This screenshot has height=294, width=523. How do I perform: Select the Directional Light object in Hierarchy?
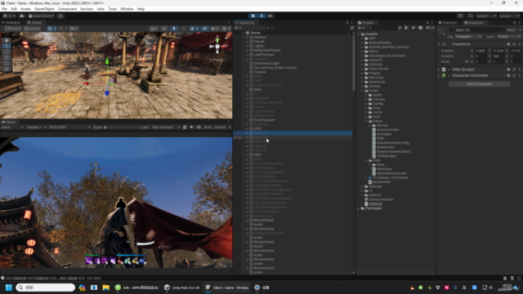click(x=266, y=64)
